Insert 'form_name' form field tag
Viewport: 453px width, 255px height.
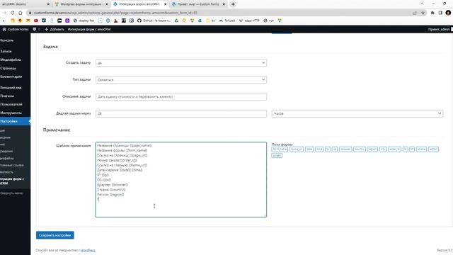pos(280,149)
